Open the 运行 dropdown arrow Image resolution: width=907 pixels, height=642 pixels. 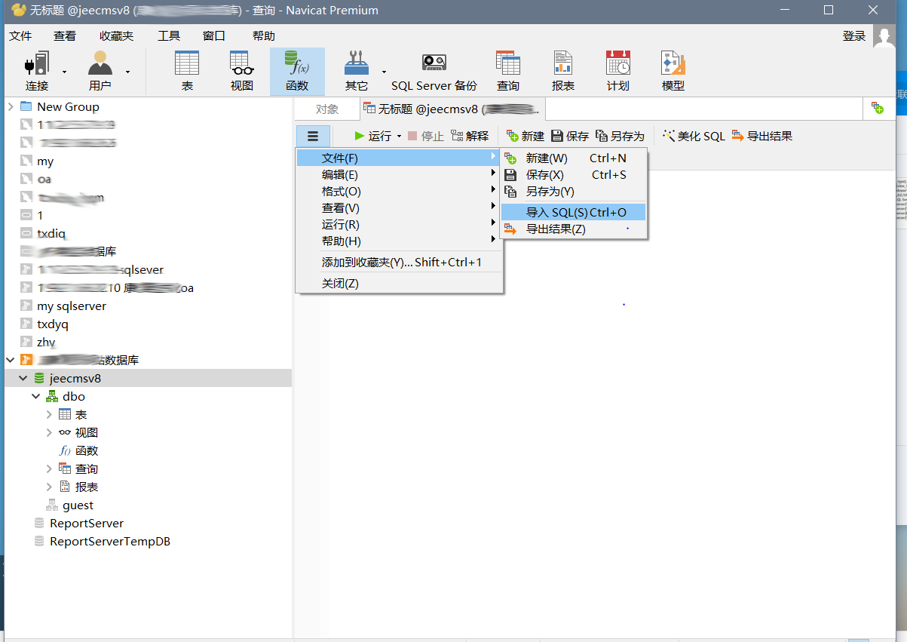[x=399, y=137]
